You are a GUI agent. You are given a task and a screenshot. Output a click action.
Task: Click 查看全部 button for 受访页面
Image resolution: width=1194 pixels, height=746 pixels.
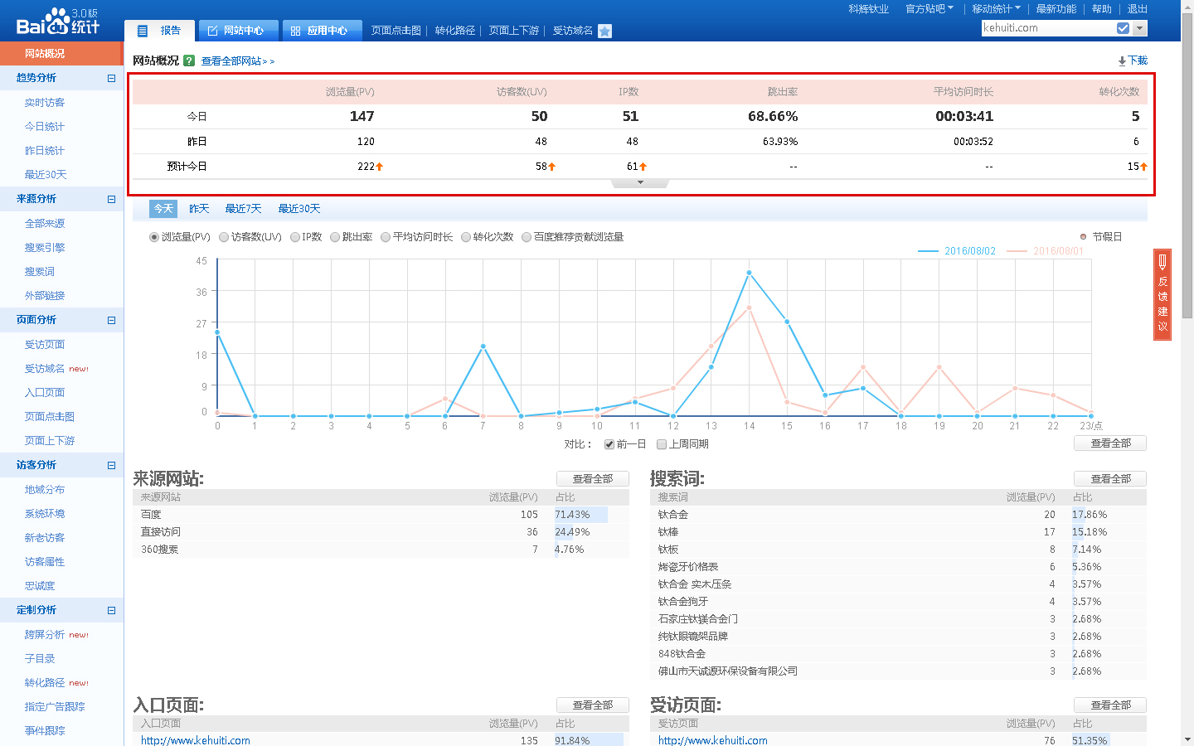1110,705
